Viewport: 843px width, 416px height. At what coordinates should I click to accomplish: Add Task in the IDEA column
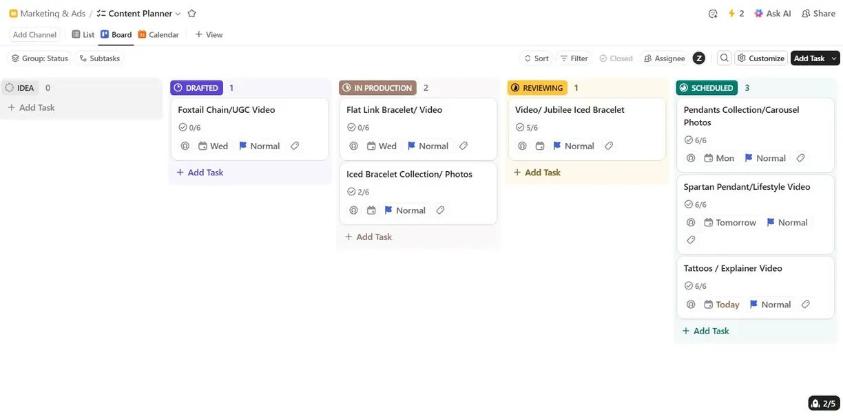point(31,108)
